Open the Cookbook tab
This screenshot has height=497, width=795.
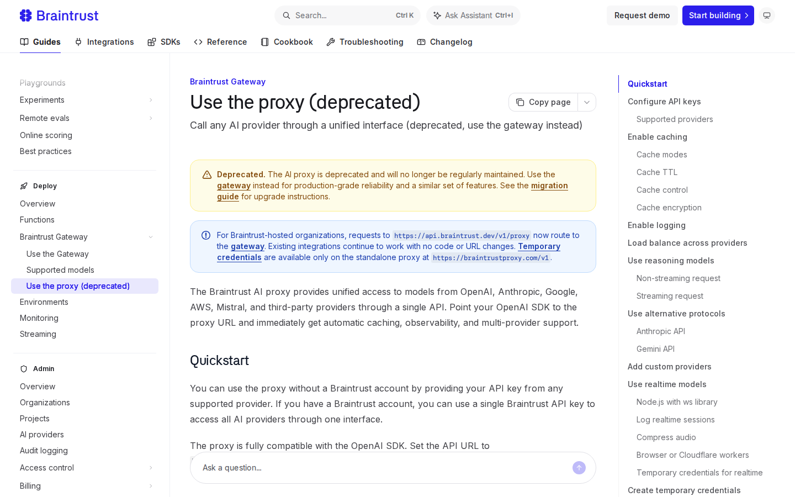pos(287,42)
